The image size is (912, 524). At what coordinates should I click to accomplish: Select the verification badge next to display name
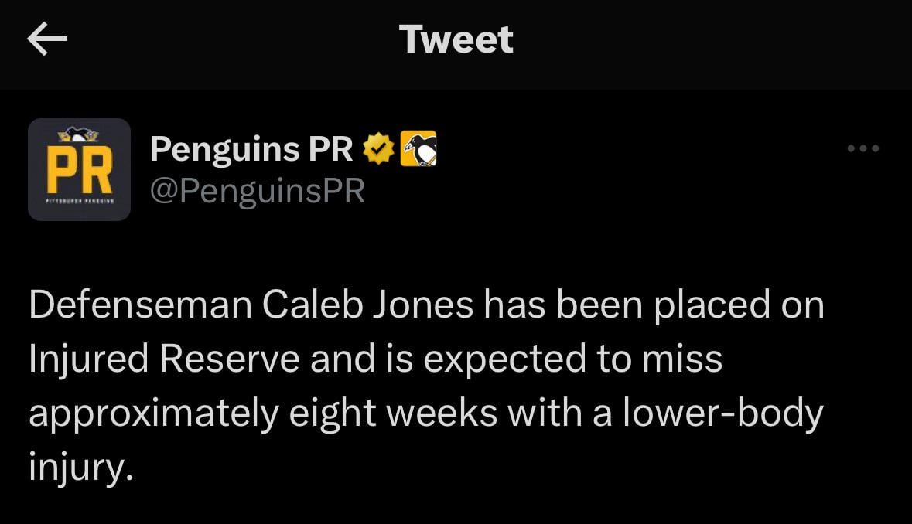(x=377, y=148)
